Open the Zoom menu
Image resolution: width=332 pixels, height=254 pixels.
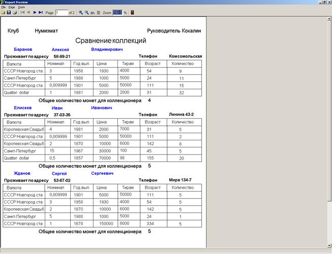(21, 7)
